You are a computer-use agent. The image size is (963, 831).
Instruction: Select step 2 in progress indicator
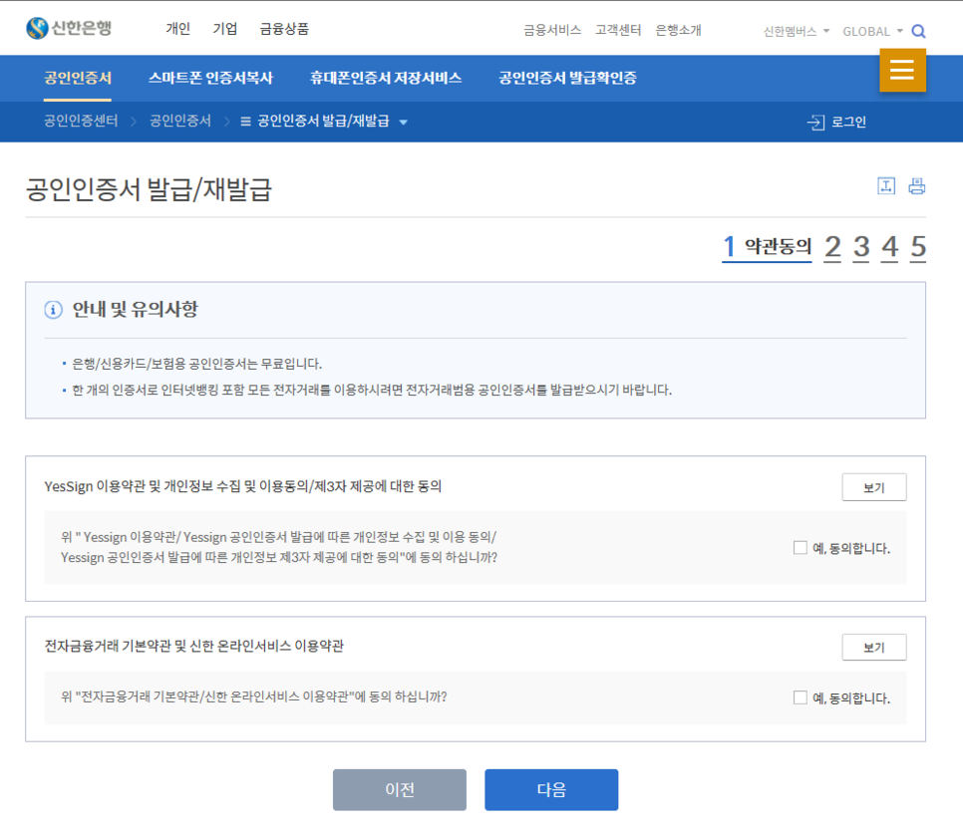[832, 247]
